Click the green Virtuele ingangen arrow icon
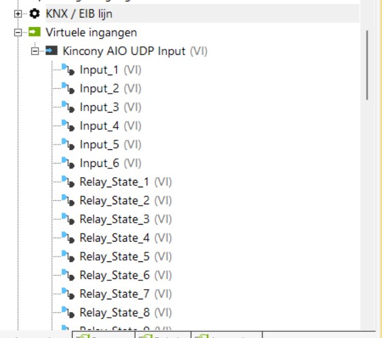Viewport: 382px width, 338px height. (x=35, y=32)
